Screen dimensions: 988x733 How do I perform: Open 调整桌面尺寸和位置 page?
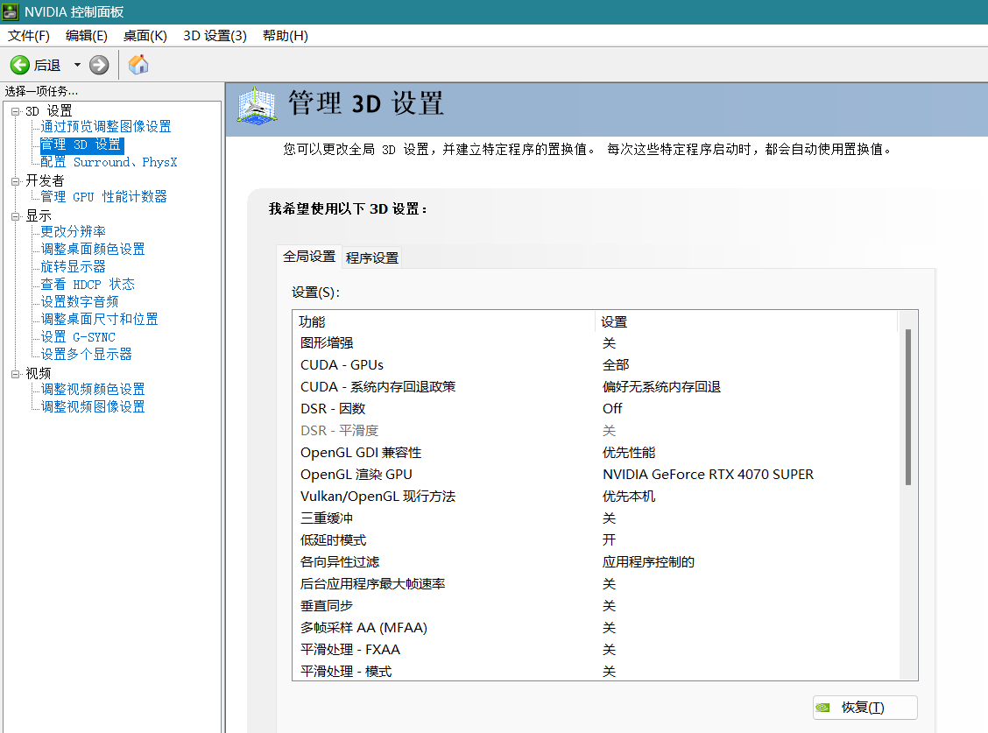point(100,320)
